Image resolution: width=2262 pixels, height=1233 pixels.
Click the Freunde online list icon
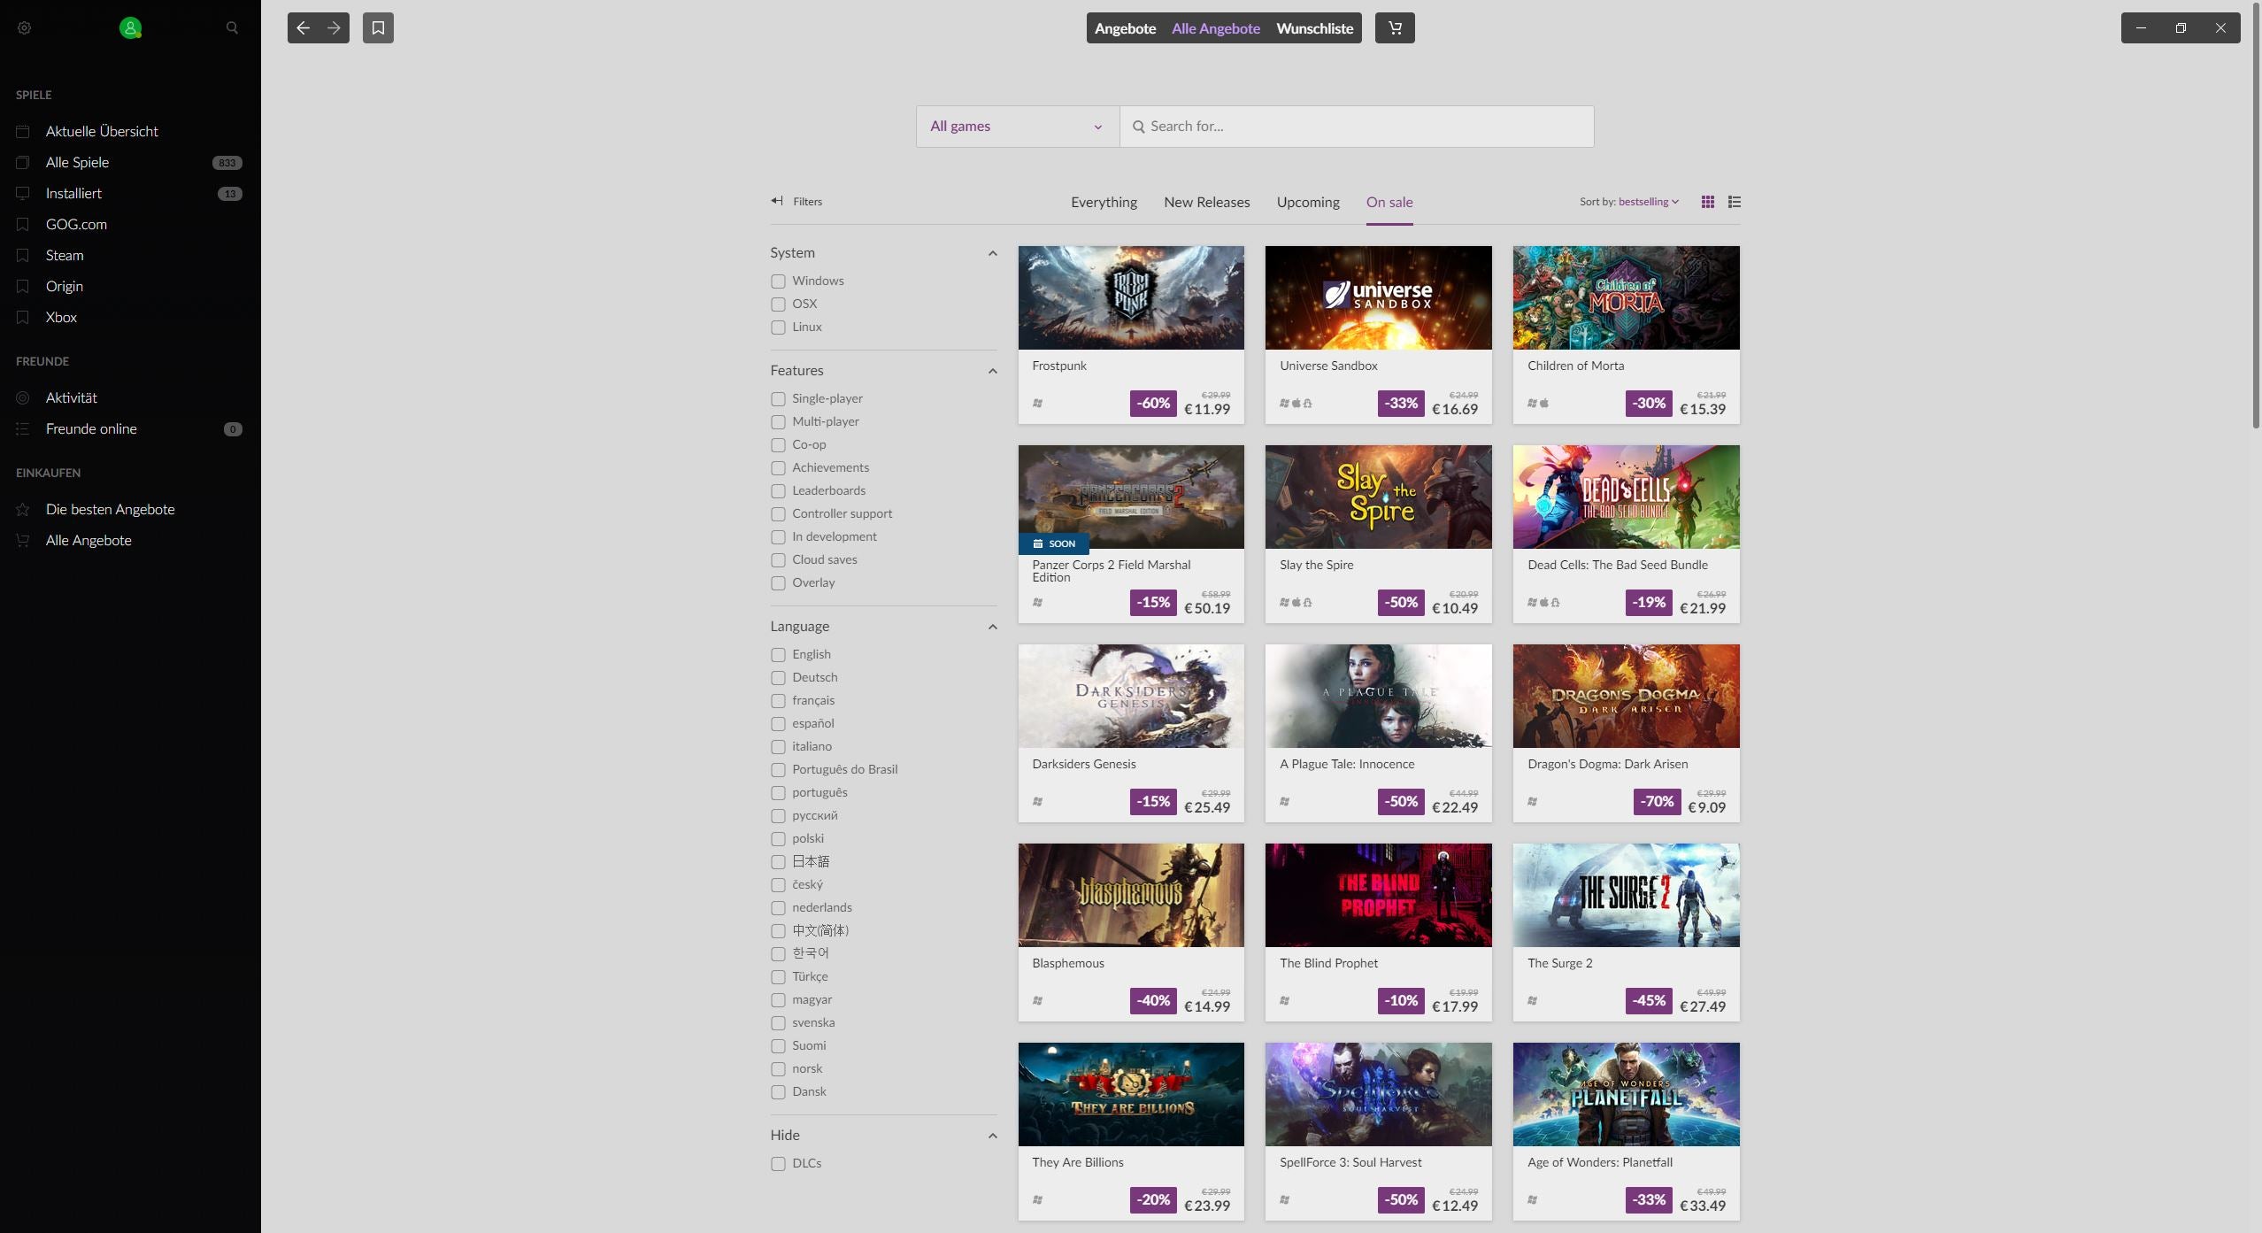23,428
